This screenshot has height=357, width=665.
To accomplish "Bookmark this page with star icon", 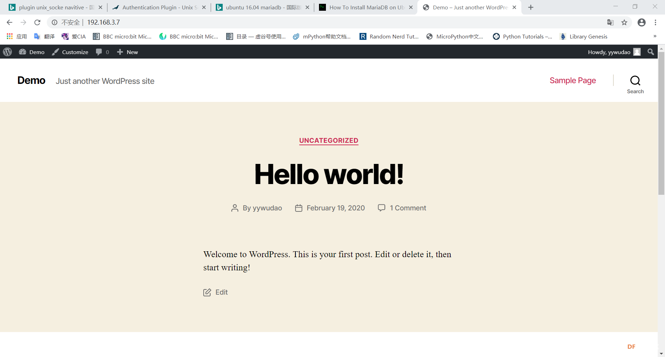I will [x=624, y=23].
